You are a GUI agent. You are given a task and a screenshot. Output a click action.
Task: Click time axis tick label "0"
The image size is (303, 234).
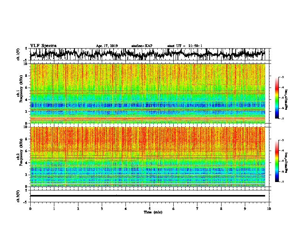[30, 209]
